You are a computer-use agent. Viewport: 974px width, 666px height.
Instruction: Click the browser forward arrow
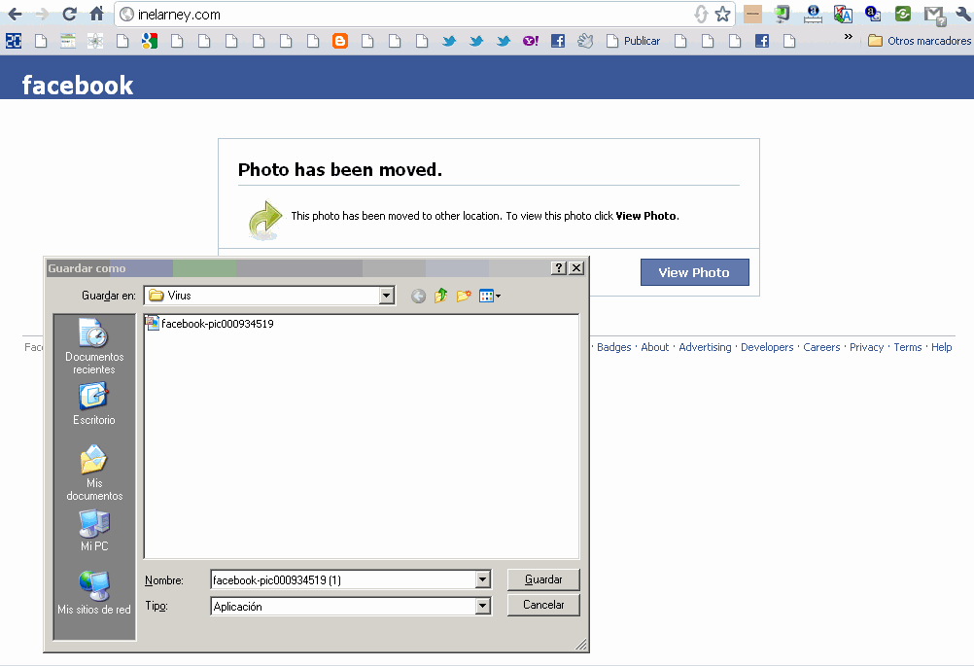pos(42,14)
